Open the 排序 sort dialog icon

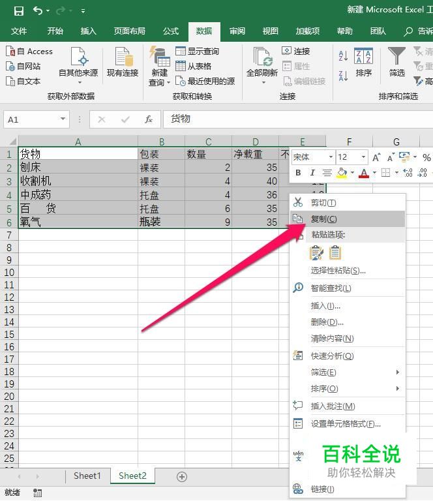coord(364,62)
